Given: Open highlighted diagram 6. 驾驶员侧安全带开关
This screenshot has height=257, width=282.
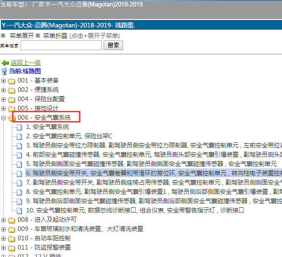Looking at the screenshot, I should (x=154, y=173).
